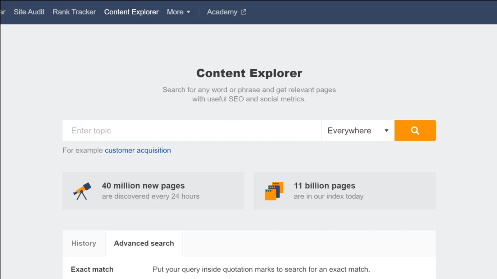
Task: Click the 'are in our index today' text
Action: coord(329,196)
